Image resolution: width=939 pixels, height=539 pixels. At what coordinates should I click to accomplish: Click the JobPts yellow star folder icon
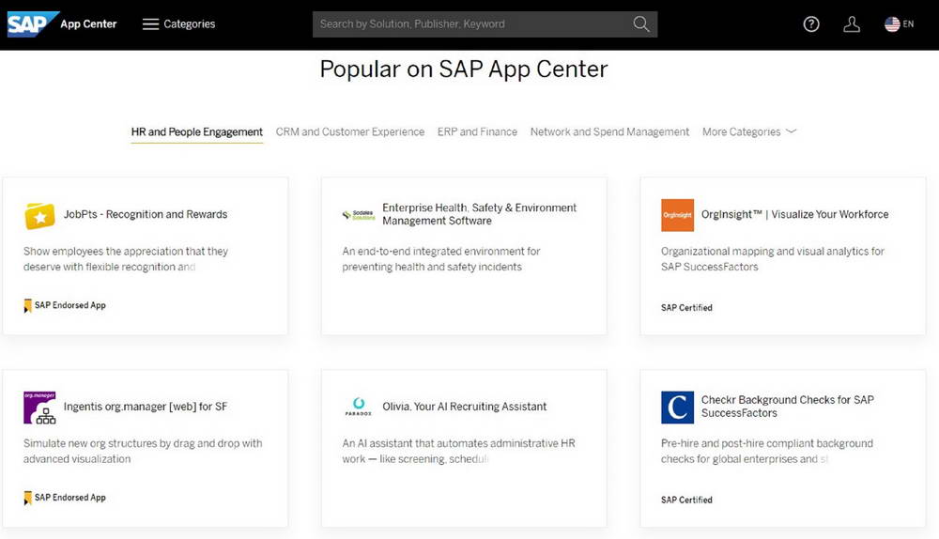[39, 216]
